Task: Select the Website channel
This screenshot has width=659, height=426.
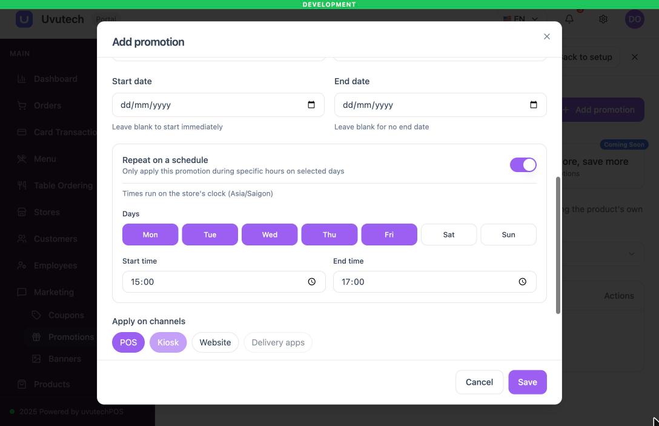Action: point(215,342)
